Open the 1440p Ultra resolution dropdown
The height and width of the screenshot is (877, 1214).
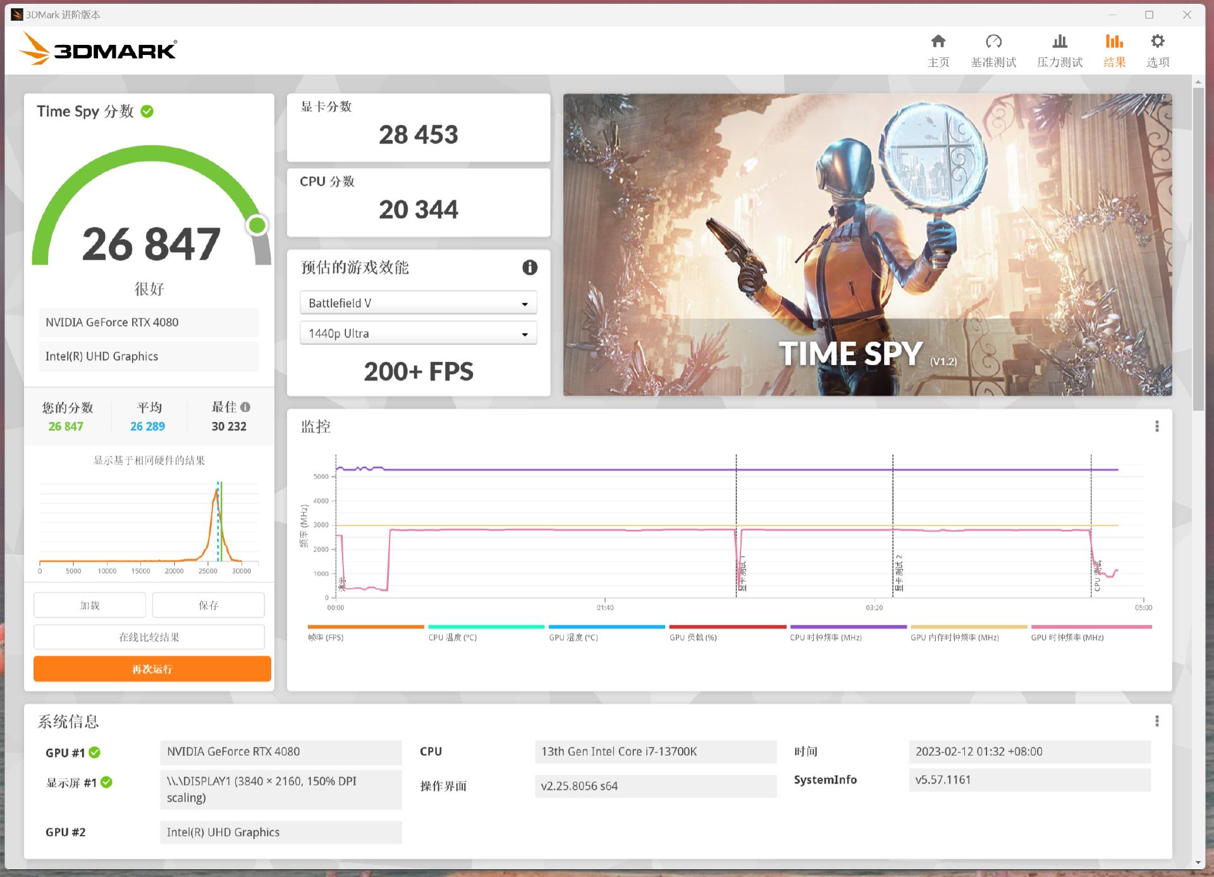418,333
